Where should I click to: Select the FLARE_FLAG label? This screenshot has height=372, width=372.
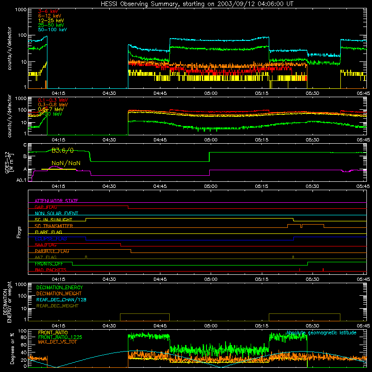click(48, 232)
